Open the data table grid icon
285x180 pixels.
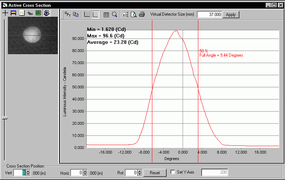(106, 15)
